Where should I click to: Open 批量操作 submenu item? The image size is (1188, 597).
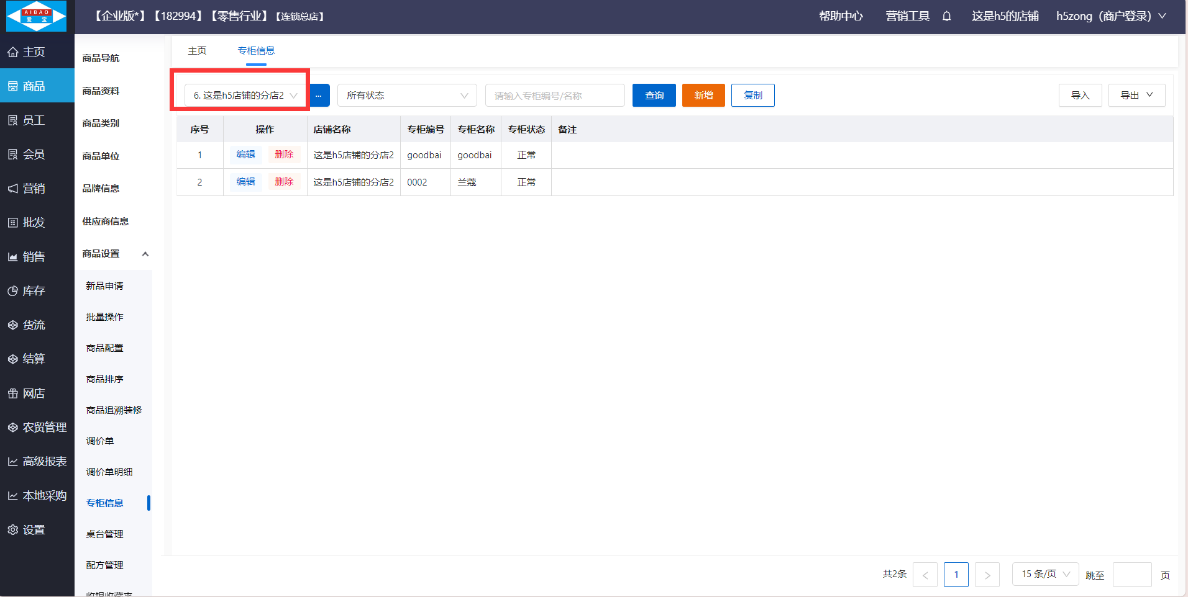click(104, 317)
